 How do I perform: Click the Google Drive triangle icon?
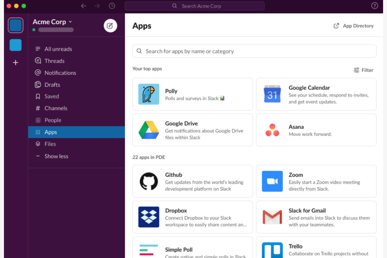(149, 130)
